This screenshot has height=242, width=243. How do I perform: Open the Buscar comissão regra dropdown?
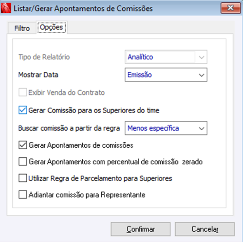166,128
